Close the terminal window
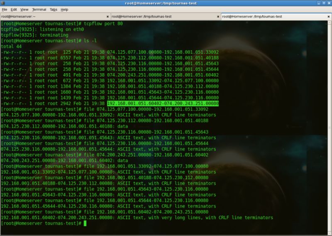 [x=329, y=3]
